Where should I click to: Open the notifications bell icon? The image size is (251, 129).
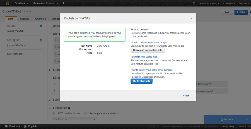[x=194, y=3]
